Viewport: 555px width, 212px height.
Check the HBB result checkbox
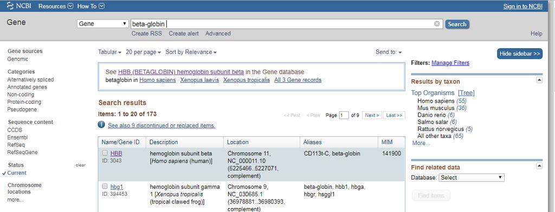[105, 154]
